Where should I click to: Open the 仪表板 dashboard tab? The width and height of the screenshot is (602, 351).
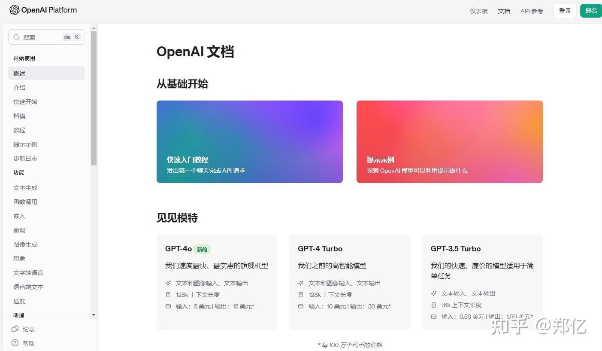[x=479, y=11]
